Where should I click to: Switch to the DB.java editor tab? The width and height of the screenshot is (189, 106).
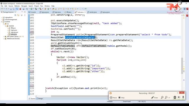[x=68, y=12]
